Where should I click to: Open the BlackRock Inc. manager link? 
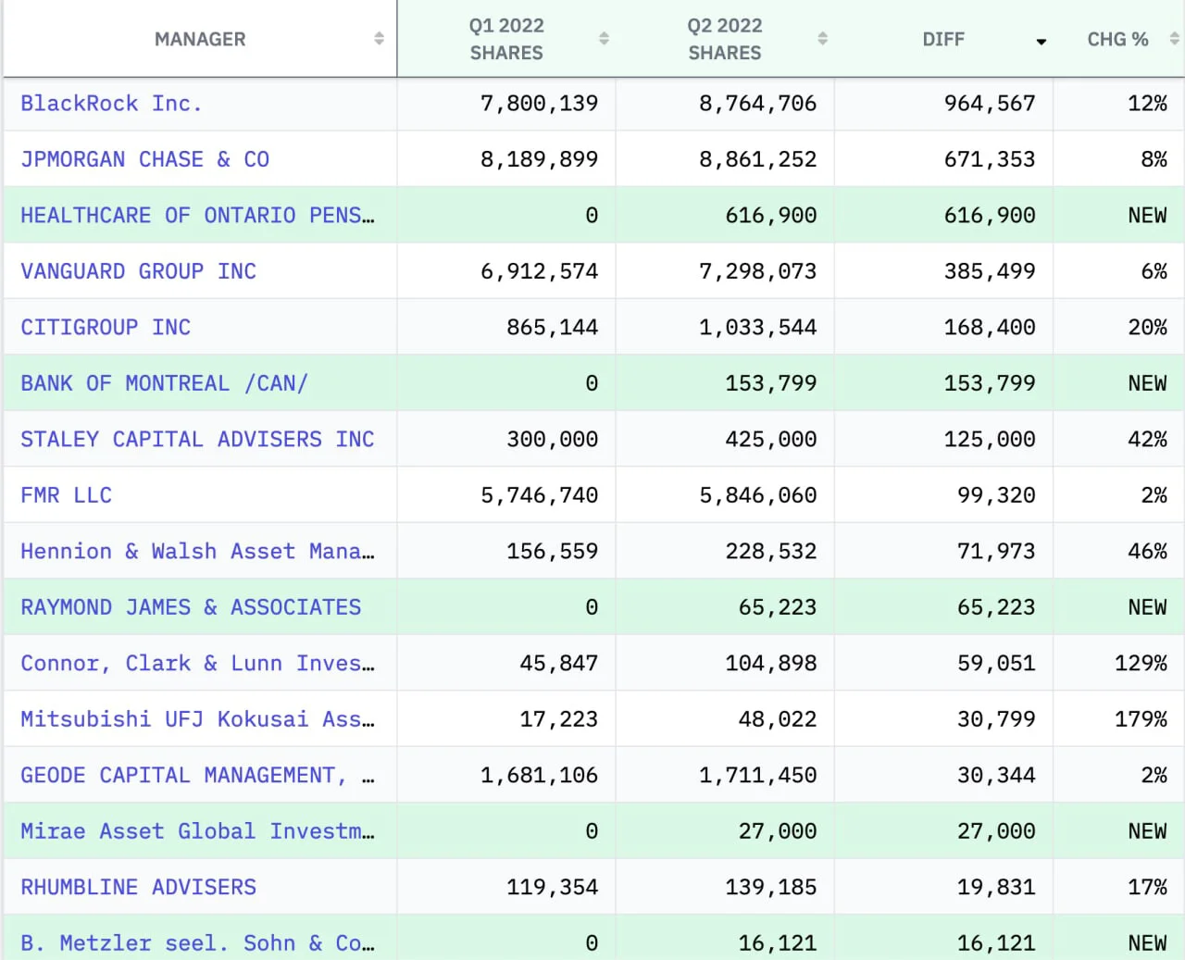click(x=111, y=104)
